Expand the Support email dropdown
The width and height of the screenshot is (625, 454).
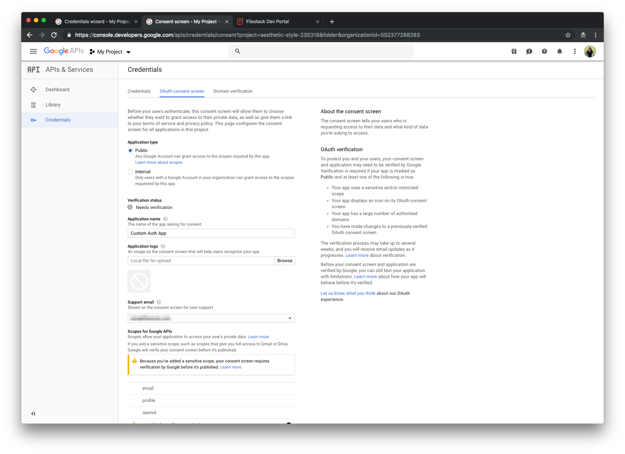click(x=211, y=318)
